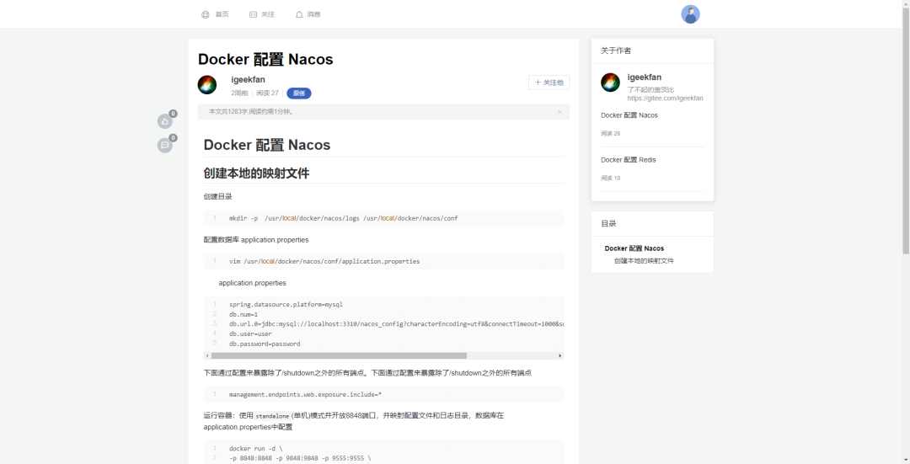
Task: Click the 2周前 post time text
Action: point(239,93)
